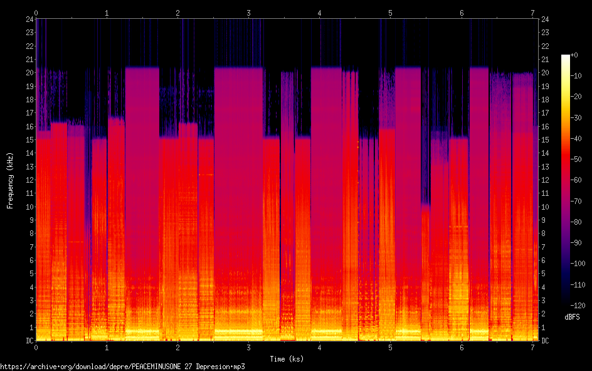The image size is (592, 371).
Task: Click the "-100" color scale label
Action: pyautogui.click(x=578, y=264)
